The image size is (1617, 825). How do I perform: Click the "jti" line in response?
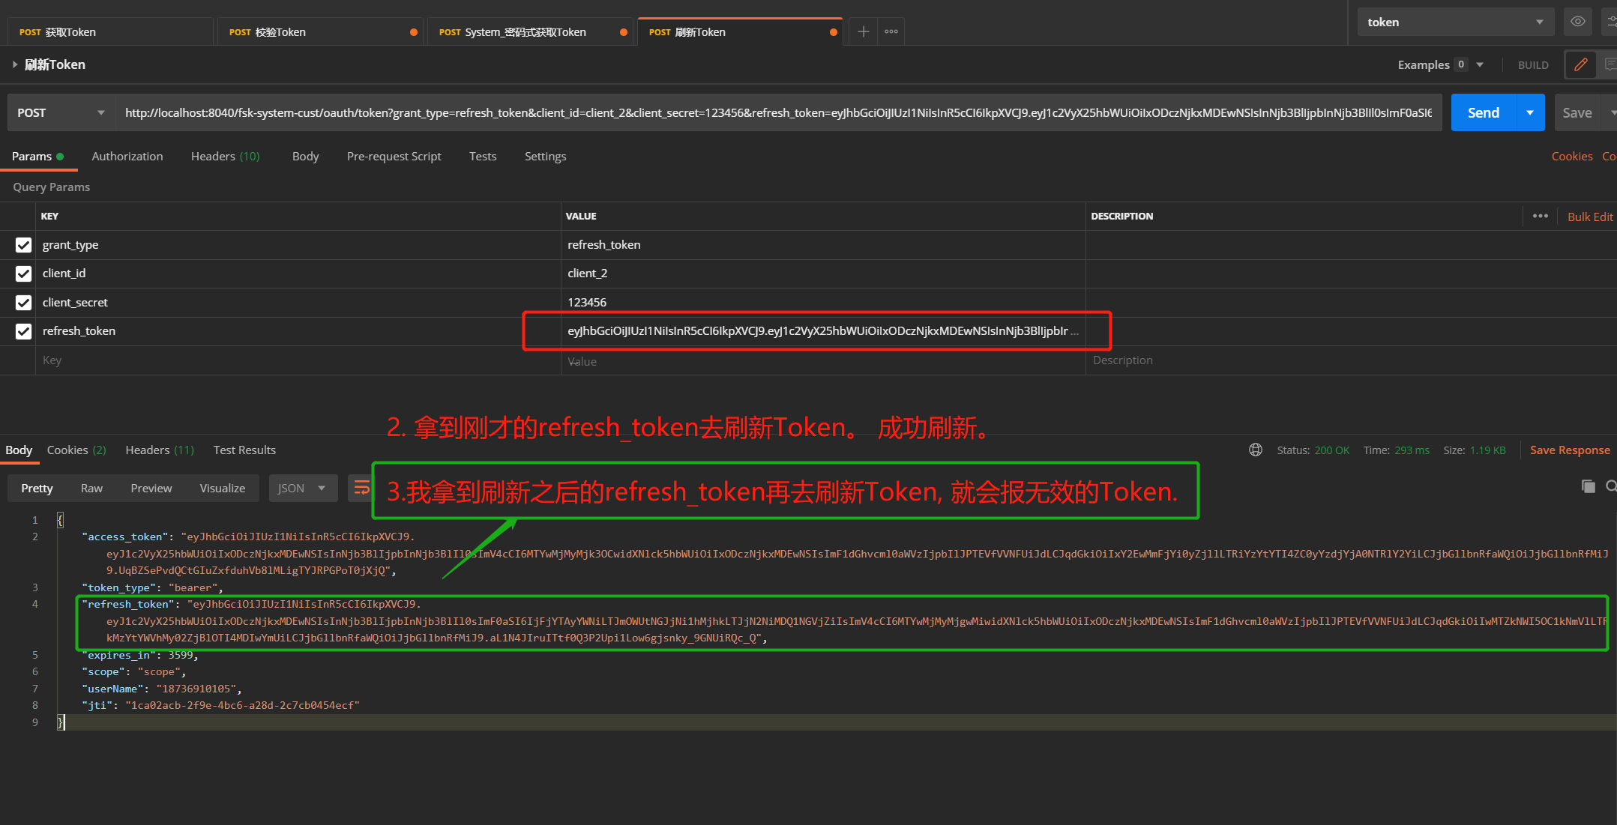click(220, 705)
